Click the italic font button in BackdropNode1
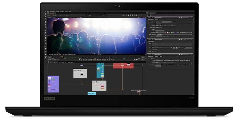Screen dimensions: 238x119 pyautogui.click(x=177, y=48)
